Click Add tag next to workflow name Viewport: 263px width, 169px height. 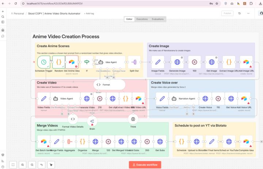[x=89, y=13]
